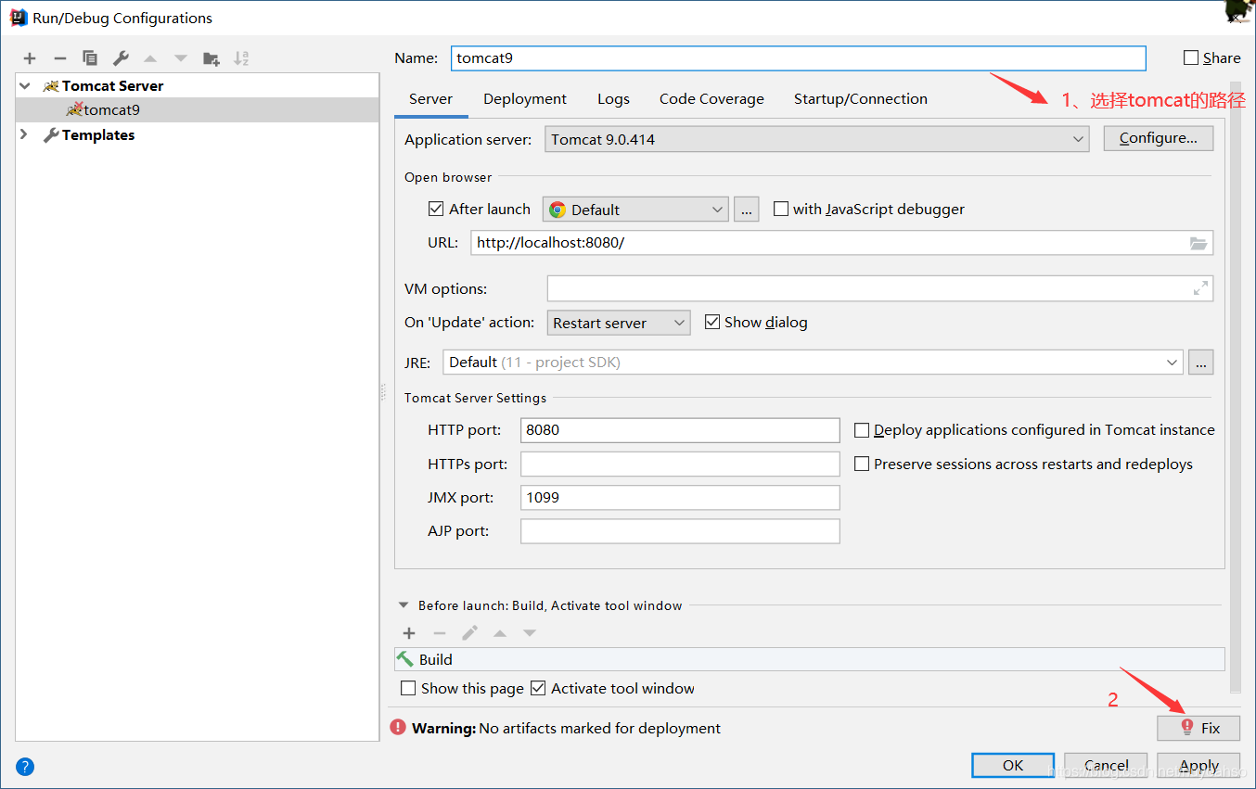Image resolution: width=1256 pixels, height=789 pixels.
Task: Click the Cancel button
Action: click(1106, 765)
